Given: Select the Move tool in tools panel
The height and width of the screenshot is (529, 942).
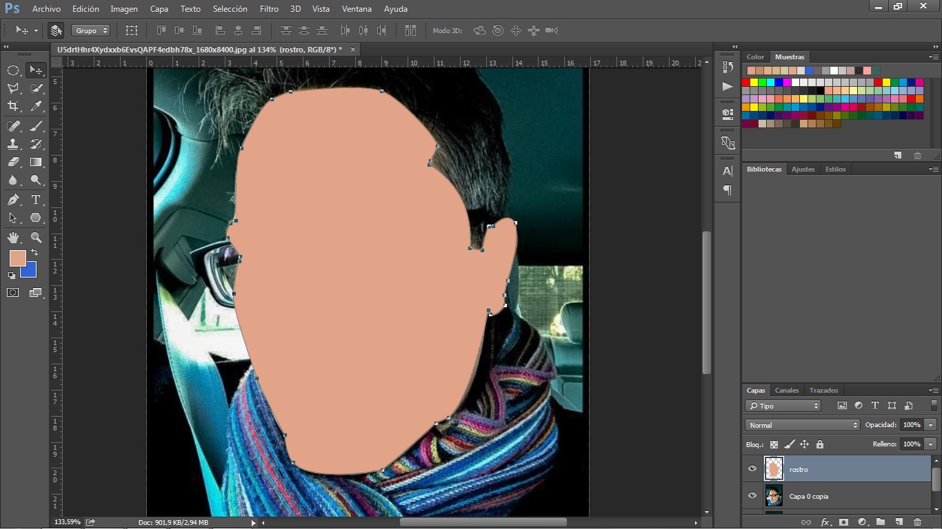Looking at the screenshot, I should pyautogui.click(x=36, y=70).
